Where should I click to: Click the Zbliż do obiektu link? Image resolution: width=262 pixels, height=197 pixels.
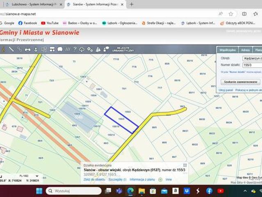(x=94, y=179)
